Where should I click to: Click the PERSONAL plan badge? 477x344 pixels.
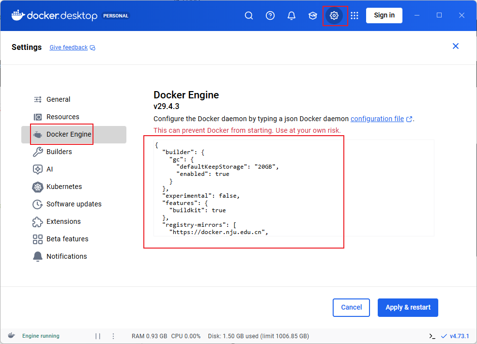click(116, 16)
